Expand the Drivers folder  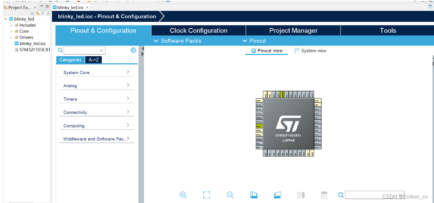pos(11,37)
